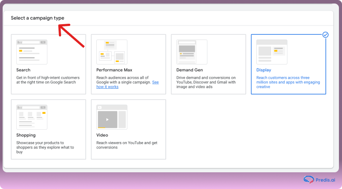This screenshot has width=342, height=189.
Task: Click the Search card title
Action: (x=23, y=70)
